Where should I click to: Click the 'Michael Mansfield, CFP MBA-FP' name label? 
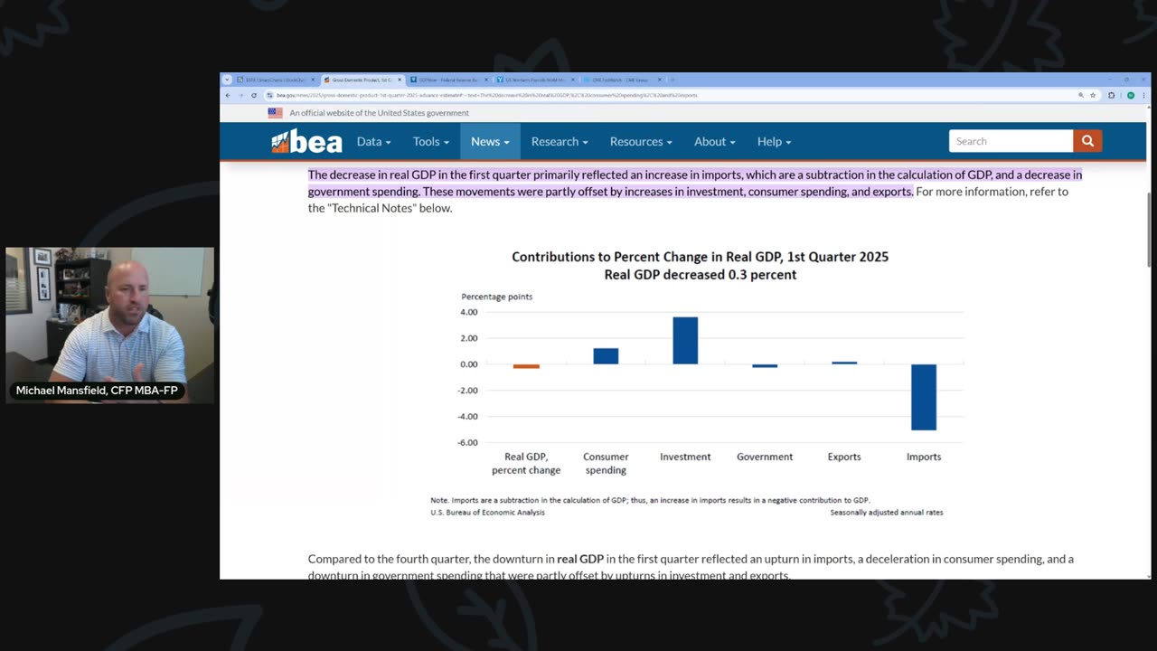click(97, 392)
